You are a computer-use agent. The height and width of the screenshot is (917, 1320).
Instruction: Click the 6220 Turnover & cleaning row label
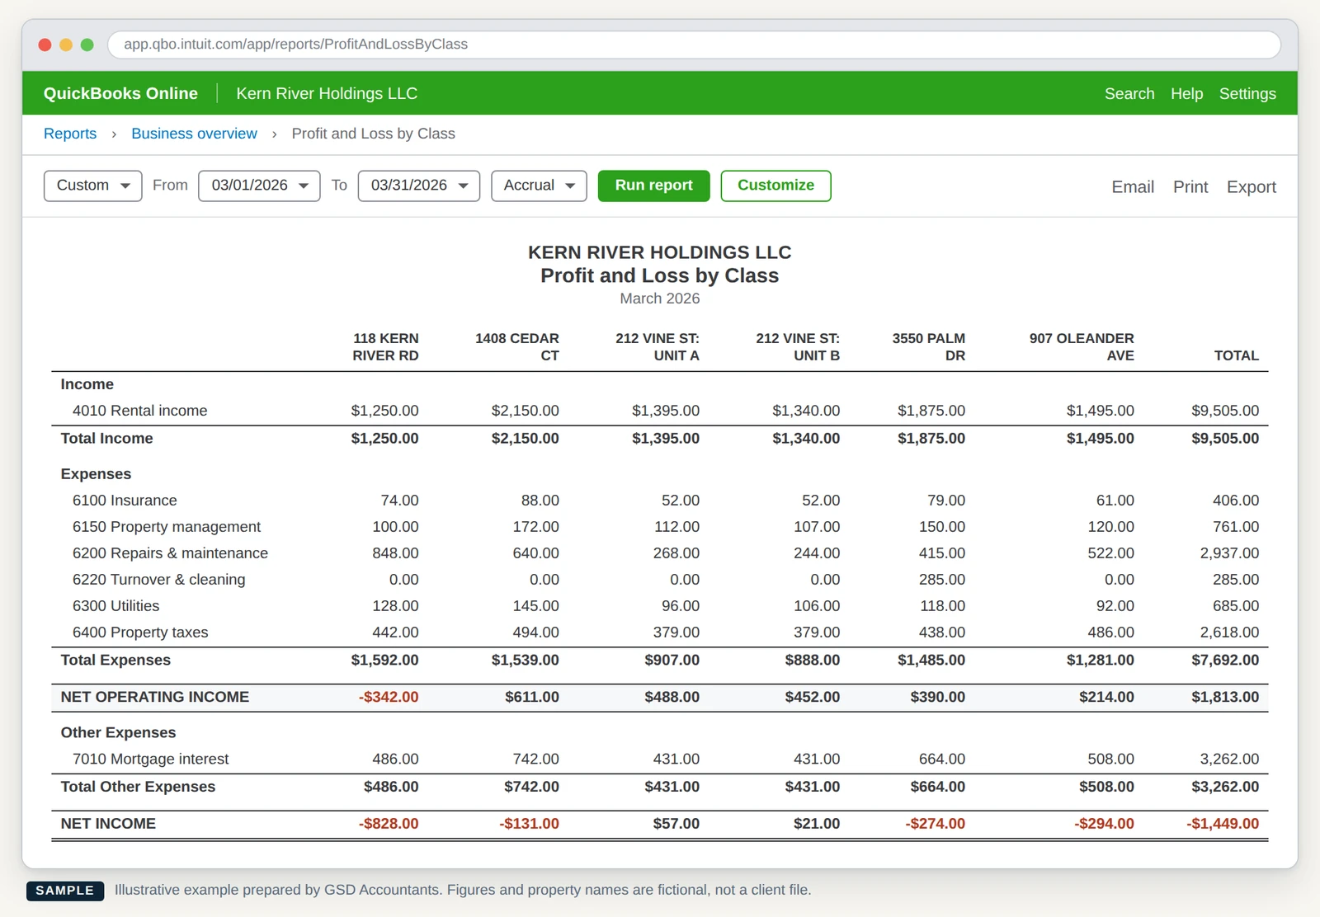(158, 580)
